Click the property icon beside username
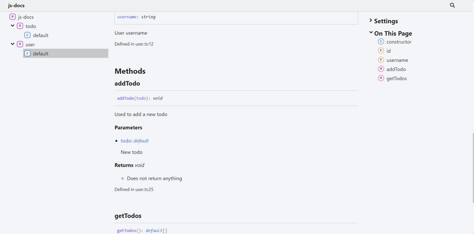Image resolution: width=474 pixels, height=234 pixels. coord(381,60)
